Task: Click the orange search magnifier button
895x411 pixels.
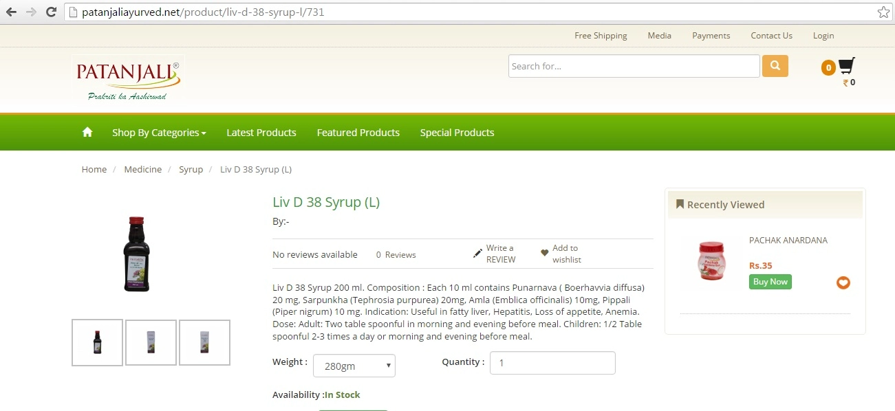Action: coord(775,66)
